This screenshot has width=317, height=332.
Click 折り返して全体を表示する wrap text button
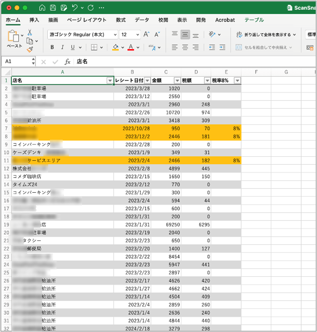tap(266, 35)
